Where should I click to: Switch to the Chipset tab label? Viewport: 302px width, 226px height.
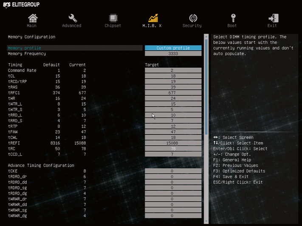point(113,25)
